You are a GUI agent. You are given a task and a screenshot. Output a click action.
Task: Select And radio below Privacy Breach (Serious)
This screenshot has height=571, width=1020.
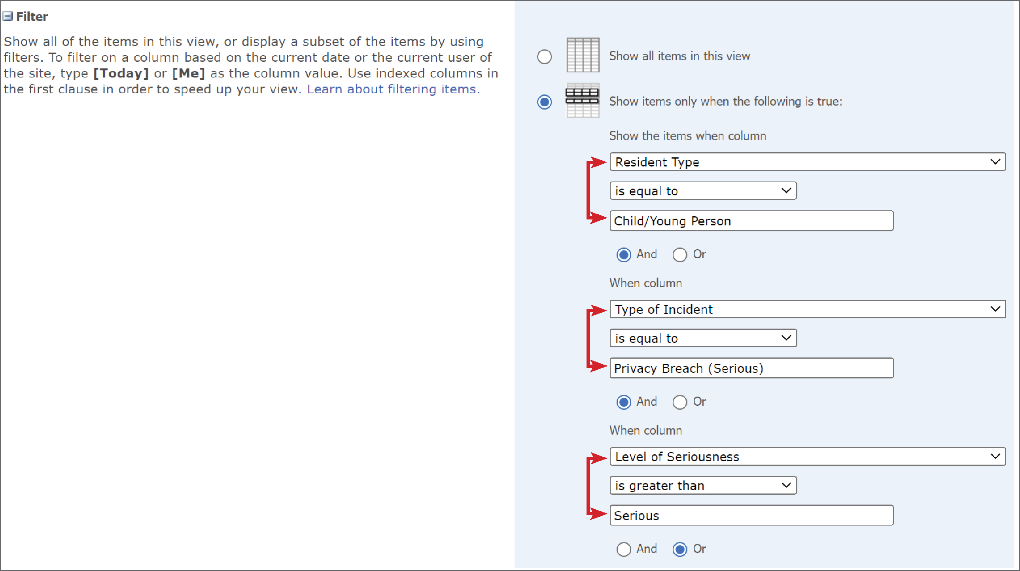pyautogui.click(x=623, y=402)
